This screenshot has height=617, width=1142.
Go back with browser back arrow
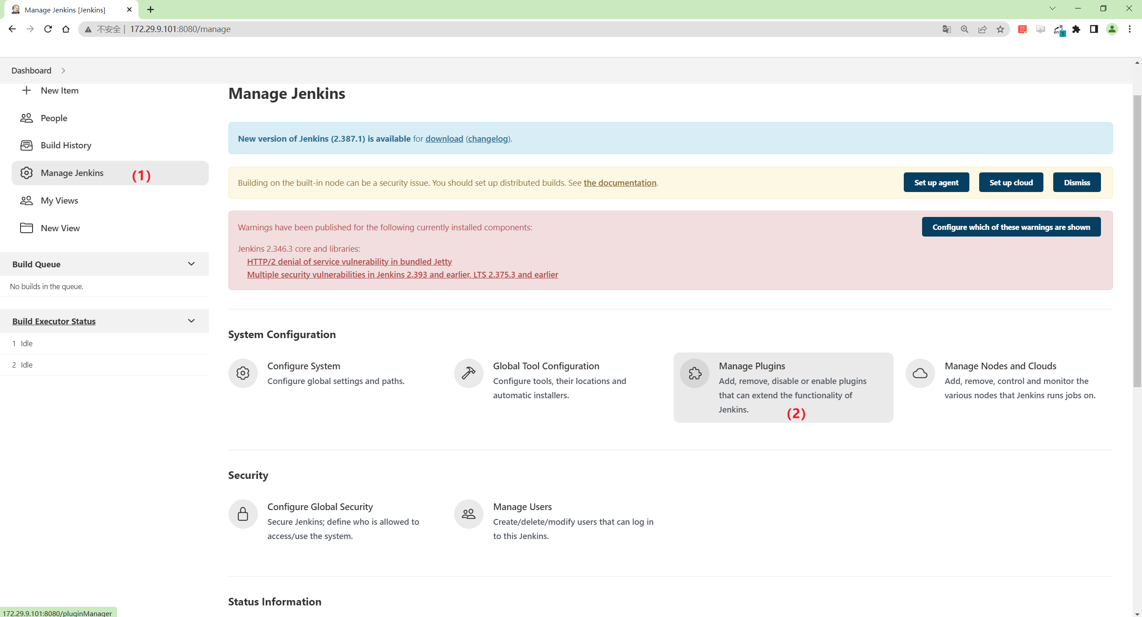(12, 29)
